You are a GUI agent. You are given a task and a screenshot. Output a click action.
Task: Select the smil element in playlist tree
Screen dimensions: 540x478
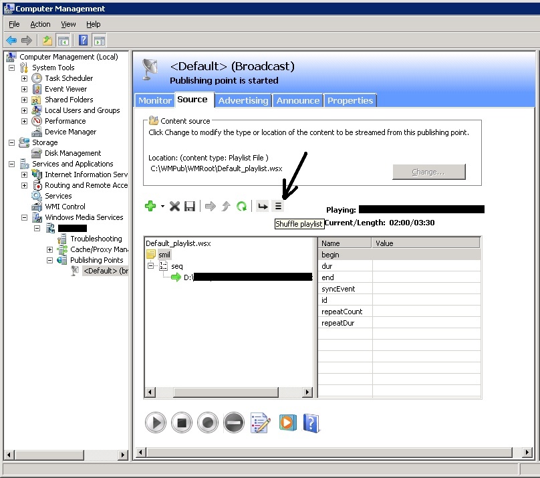tap(164, 255)
